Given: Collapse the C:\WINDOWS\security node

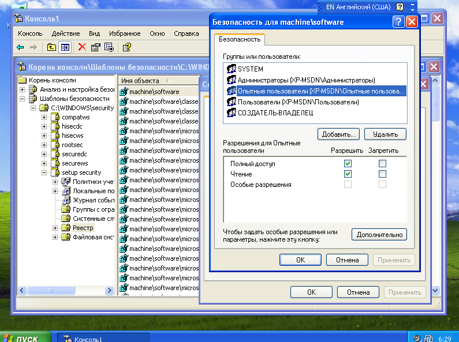Looking at the screenshot, I should pos(33,108).
